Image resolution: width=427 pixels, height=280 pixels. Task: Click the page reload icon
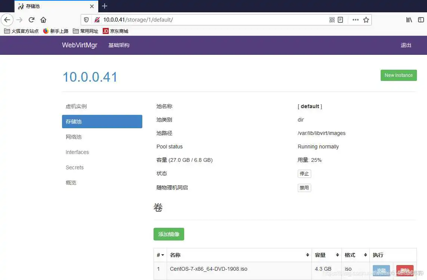point(31,20)
